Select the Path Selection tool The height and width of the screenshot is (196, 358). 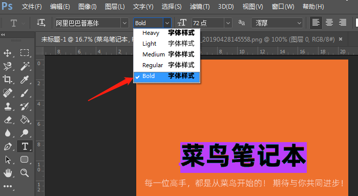8,160
